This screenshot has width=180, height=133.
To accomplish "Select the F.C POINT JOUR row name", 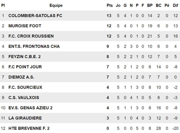I will [x=25, y=67].
